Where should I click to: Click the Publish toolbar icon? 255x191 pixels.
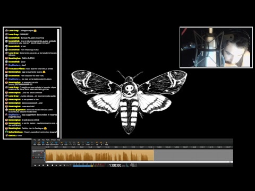(56, 143)
